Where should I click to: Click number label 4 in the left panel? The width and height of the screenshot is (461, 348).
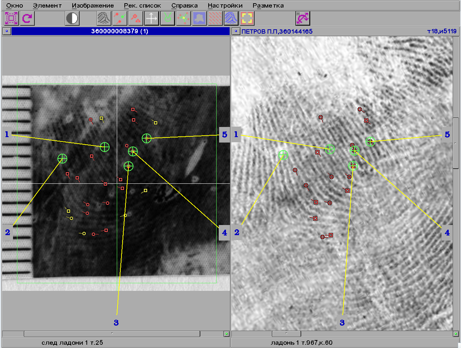click(225, 233)
